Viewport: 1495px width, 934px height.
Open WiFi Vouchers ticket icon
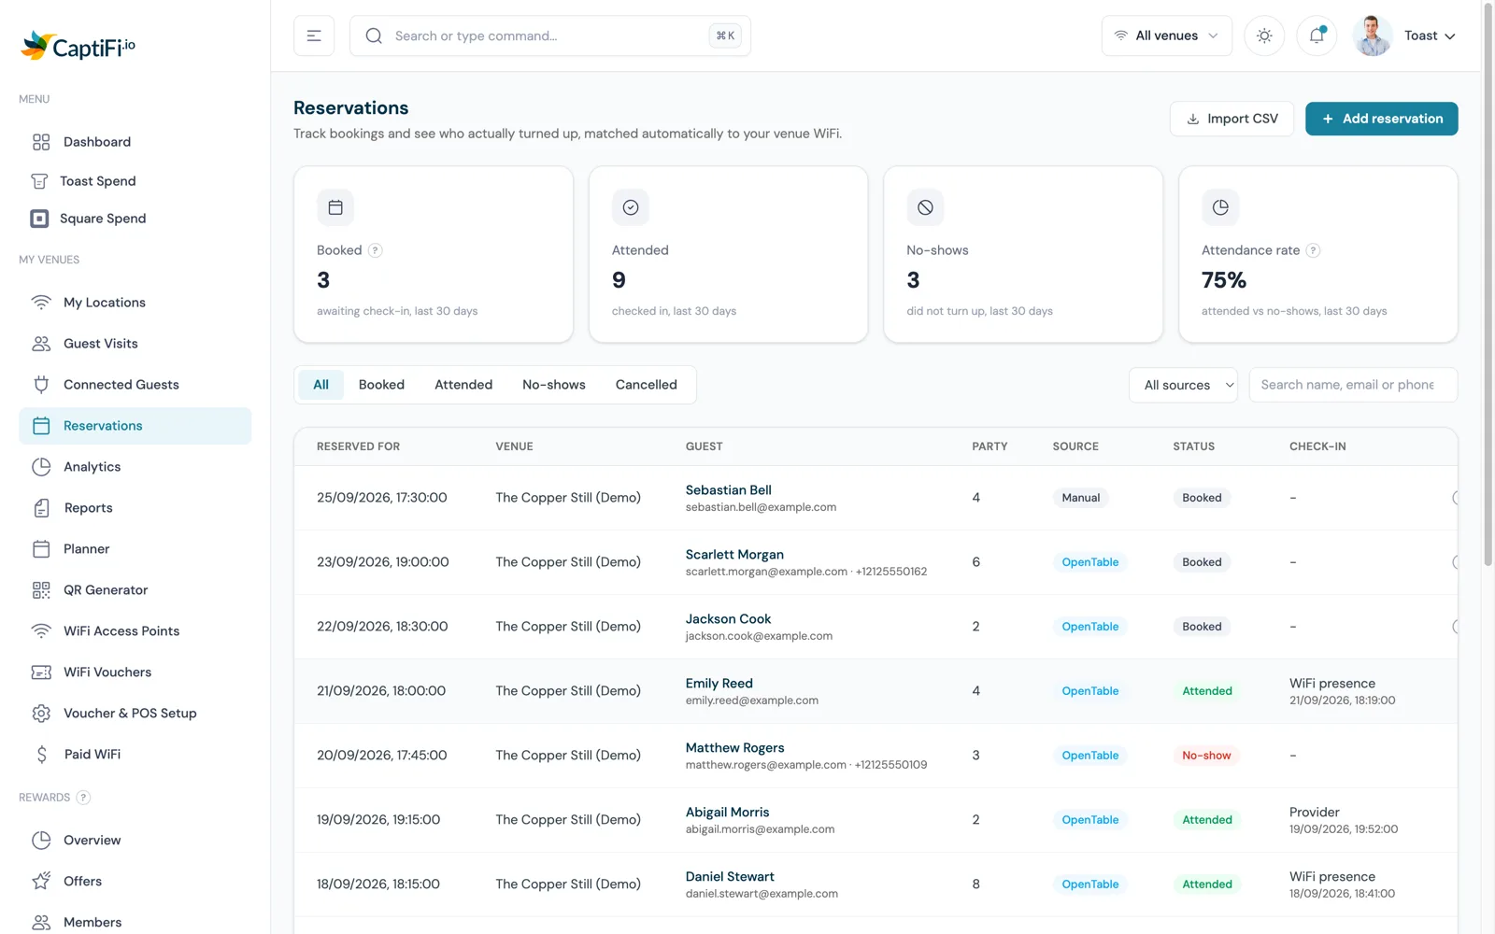[x=41, y=672]
